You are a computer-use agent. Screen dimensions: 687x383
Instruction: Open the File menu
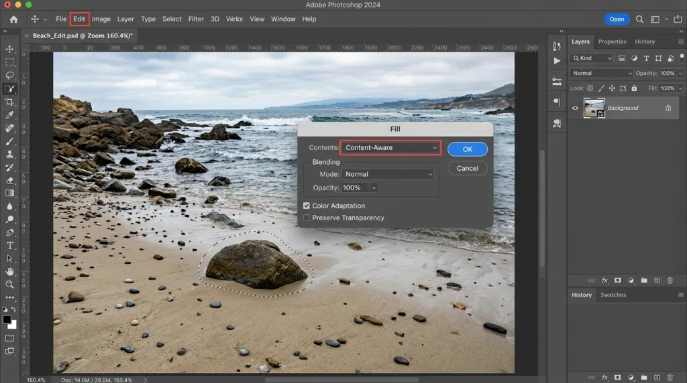(x=61, y=19)
